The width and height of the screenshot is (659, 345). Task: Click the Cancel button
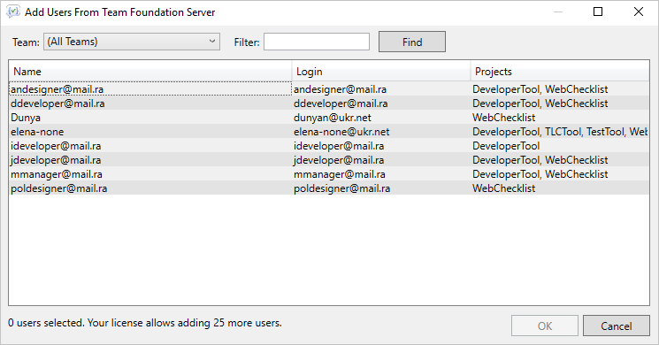pos(617,326)
